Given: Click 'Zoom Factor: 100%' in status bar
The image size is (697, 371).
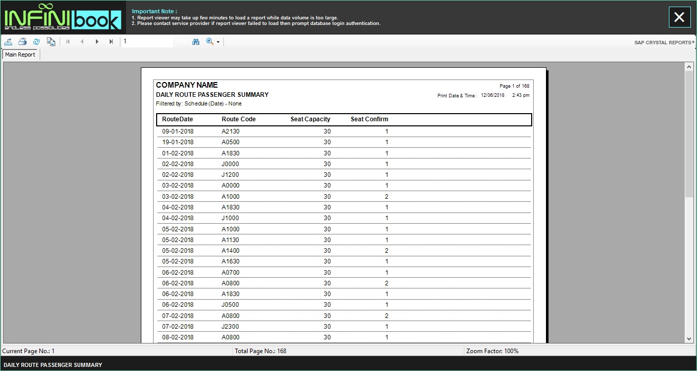Looking at the screenshot, I should (x=492, y=351).
